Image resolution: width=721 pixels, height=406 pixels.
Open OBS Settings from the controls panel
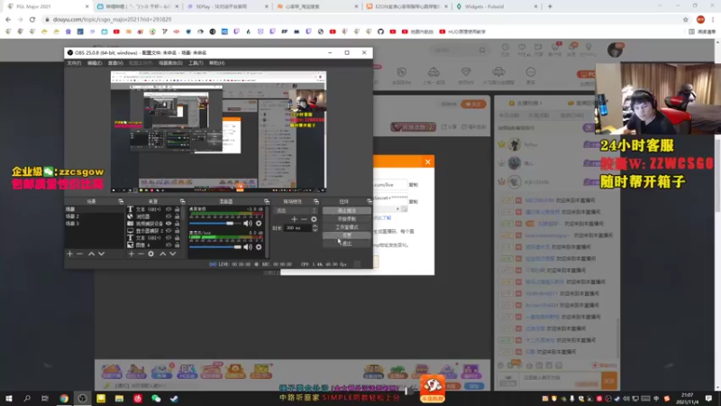[x=347, y=235]
